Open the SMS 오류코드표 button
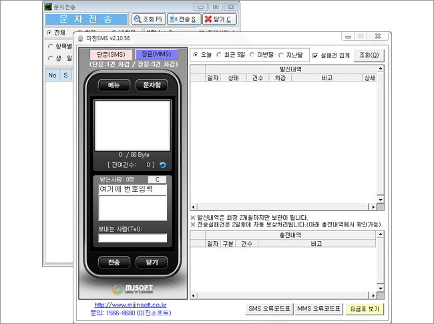434x324 pixels. (x=269, y=309)
